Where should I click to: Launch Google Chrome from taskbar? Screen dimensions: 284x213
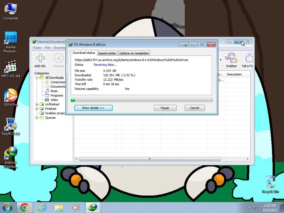[25, 207]
